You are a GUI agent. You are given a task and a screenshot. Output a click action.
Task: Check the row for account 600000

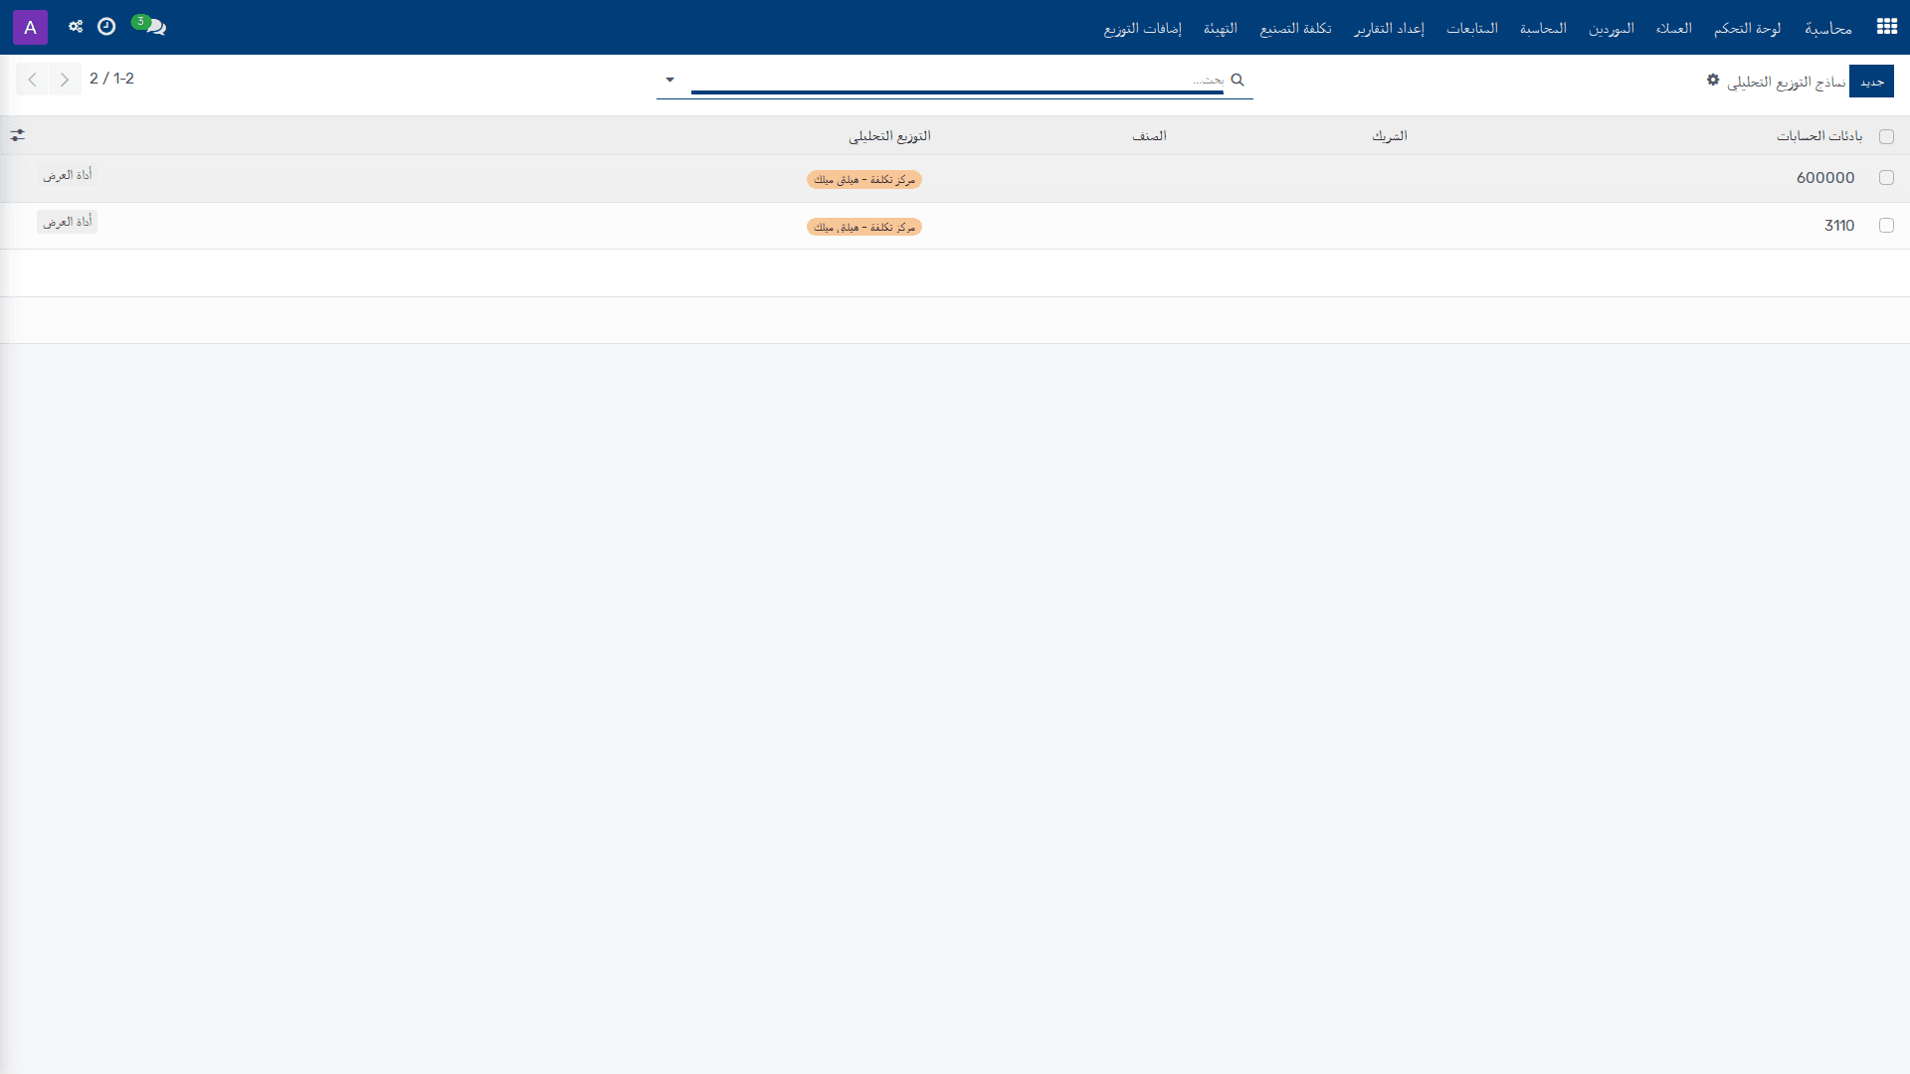[1886, 178]
